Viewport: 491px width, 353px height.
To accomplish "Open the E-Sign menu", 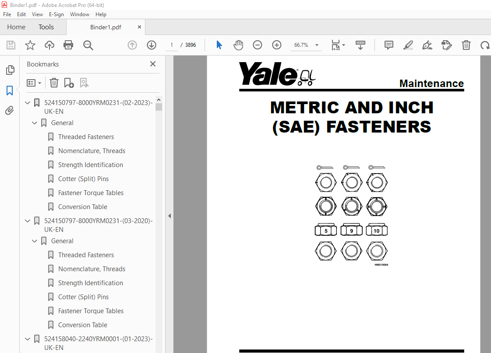I will tap(57, 14).
